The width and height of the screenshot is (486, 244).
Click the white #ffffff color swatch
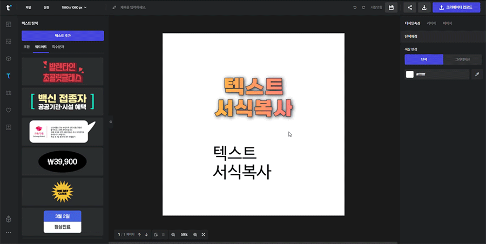click(410, 74)
